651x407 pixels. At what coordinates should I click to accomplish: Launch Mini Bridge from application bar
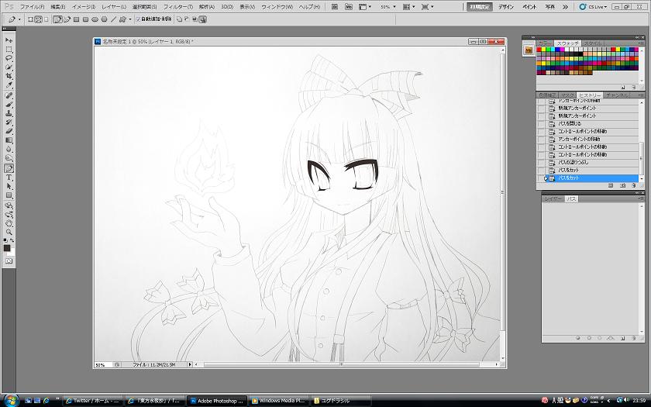tap(349, 7)
